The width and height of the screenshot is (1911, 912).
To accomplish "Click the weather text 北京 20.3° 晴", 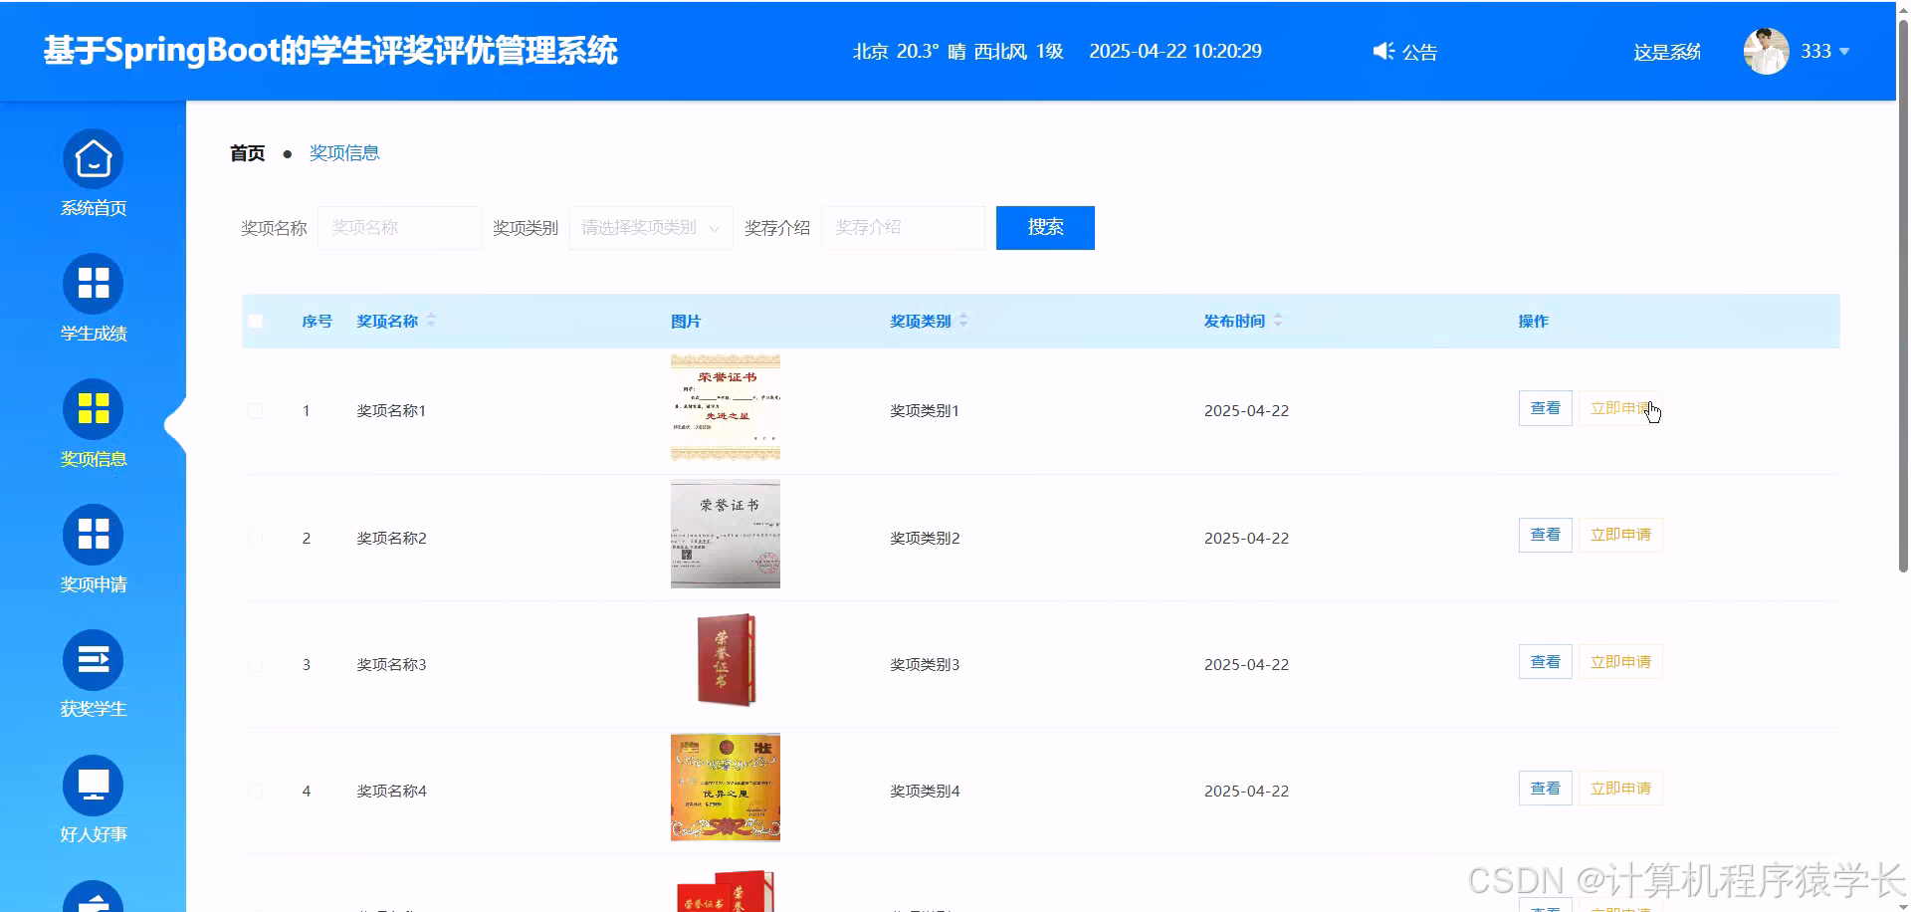I will [x=909, y=51].
